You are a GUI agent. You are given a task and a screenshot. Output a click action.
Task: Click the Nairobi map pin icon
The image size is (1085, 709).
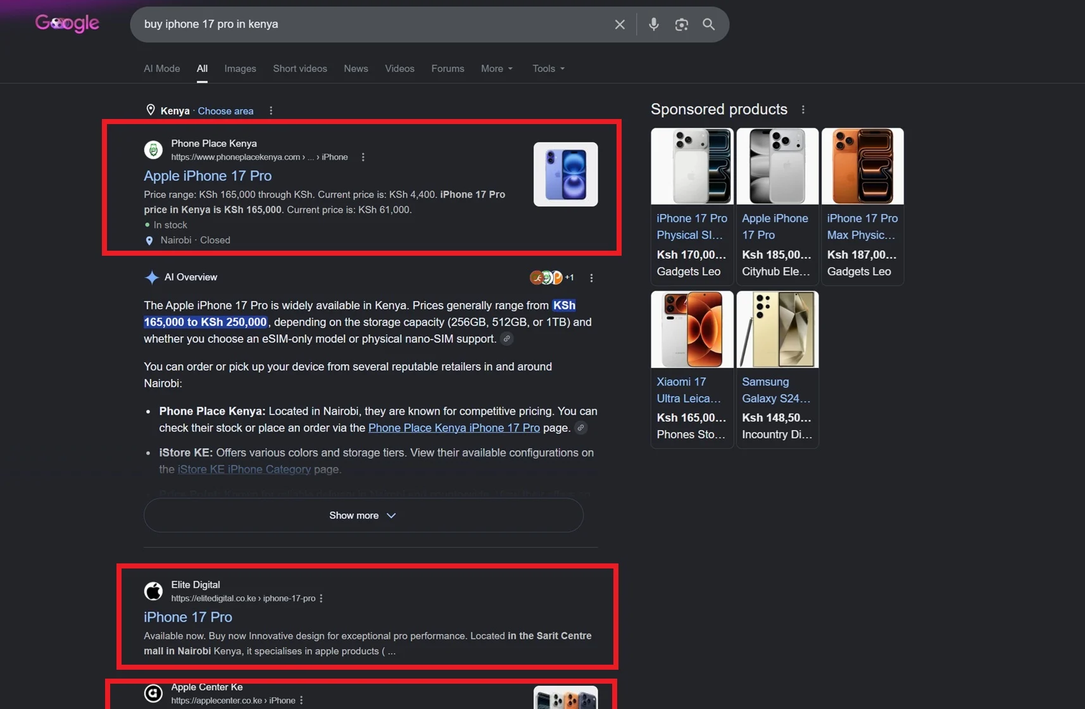click(x=149, y=241)
